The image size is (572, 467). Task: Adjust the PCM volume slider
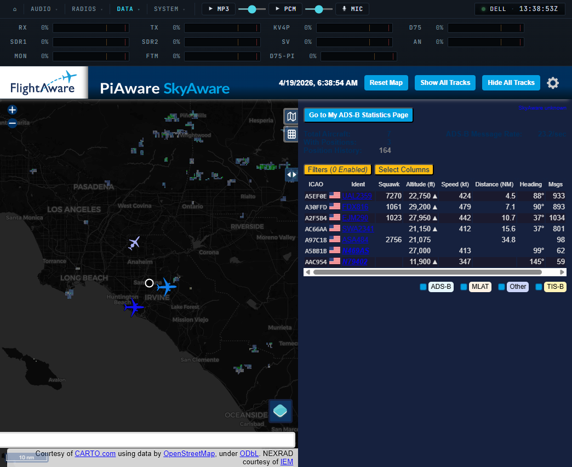pyautogui.click(x=318, y=9)
